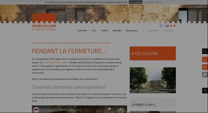
Task: Open the search magnifier in the side toolbar
Action: (x=205, y=51)
